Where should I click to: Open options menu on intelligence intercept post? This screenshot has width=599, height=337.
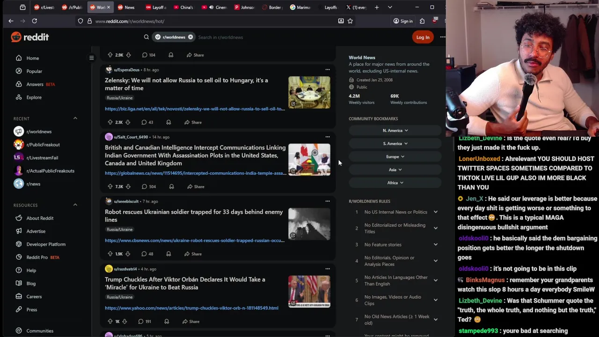click(x=328, y=137)
